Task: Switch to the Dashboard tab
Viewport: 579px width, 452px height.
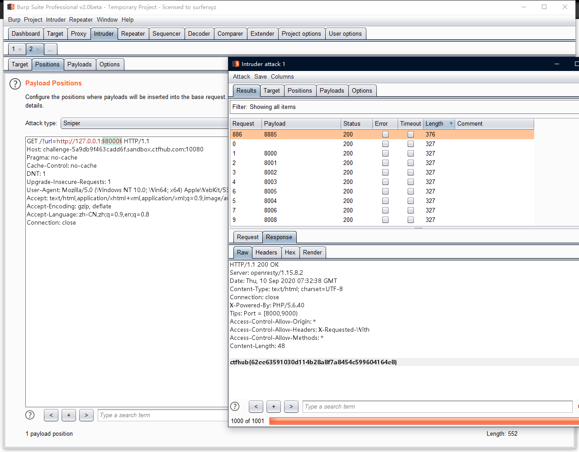Action: pos(26,33)
